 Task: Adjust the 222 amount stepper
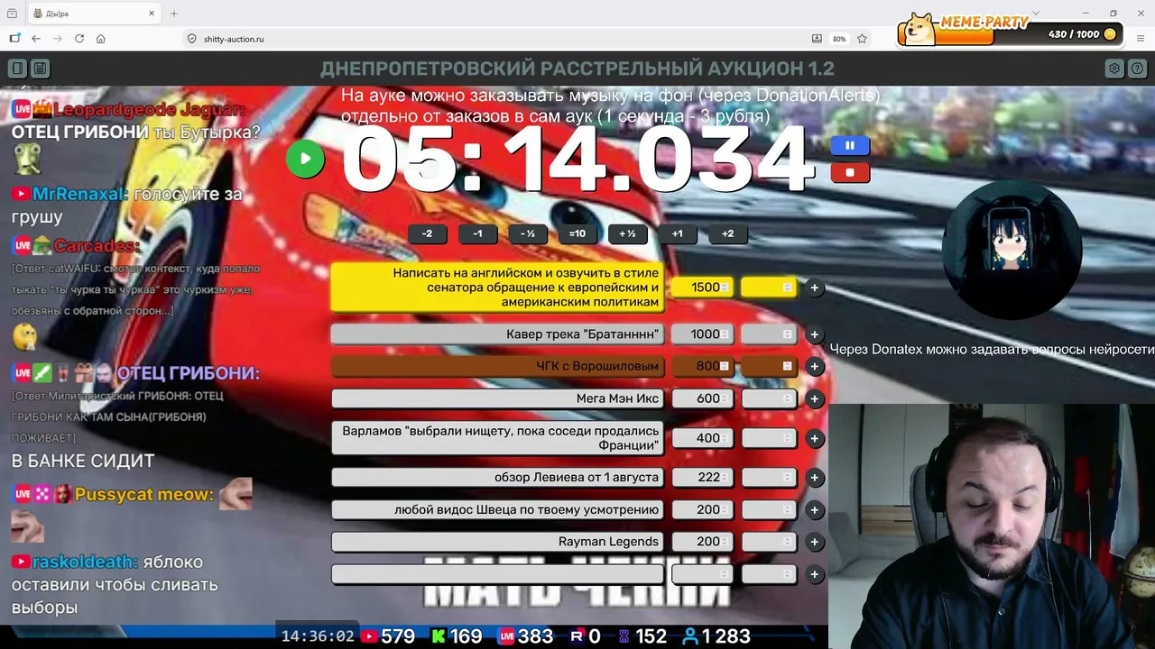pyautogui.click(x=725, y=478)
